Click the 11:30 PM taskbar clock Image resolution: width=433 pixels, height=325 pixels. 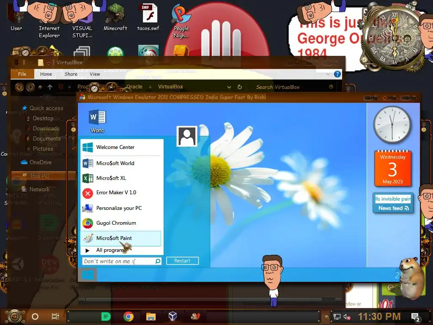379,317
